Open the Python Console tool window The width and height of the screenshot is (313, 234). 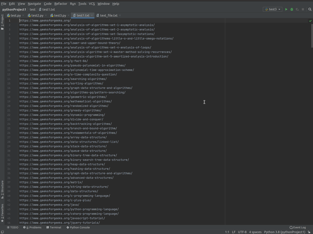[x=78, y=227]
